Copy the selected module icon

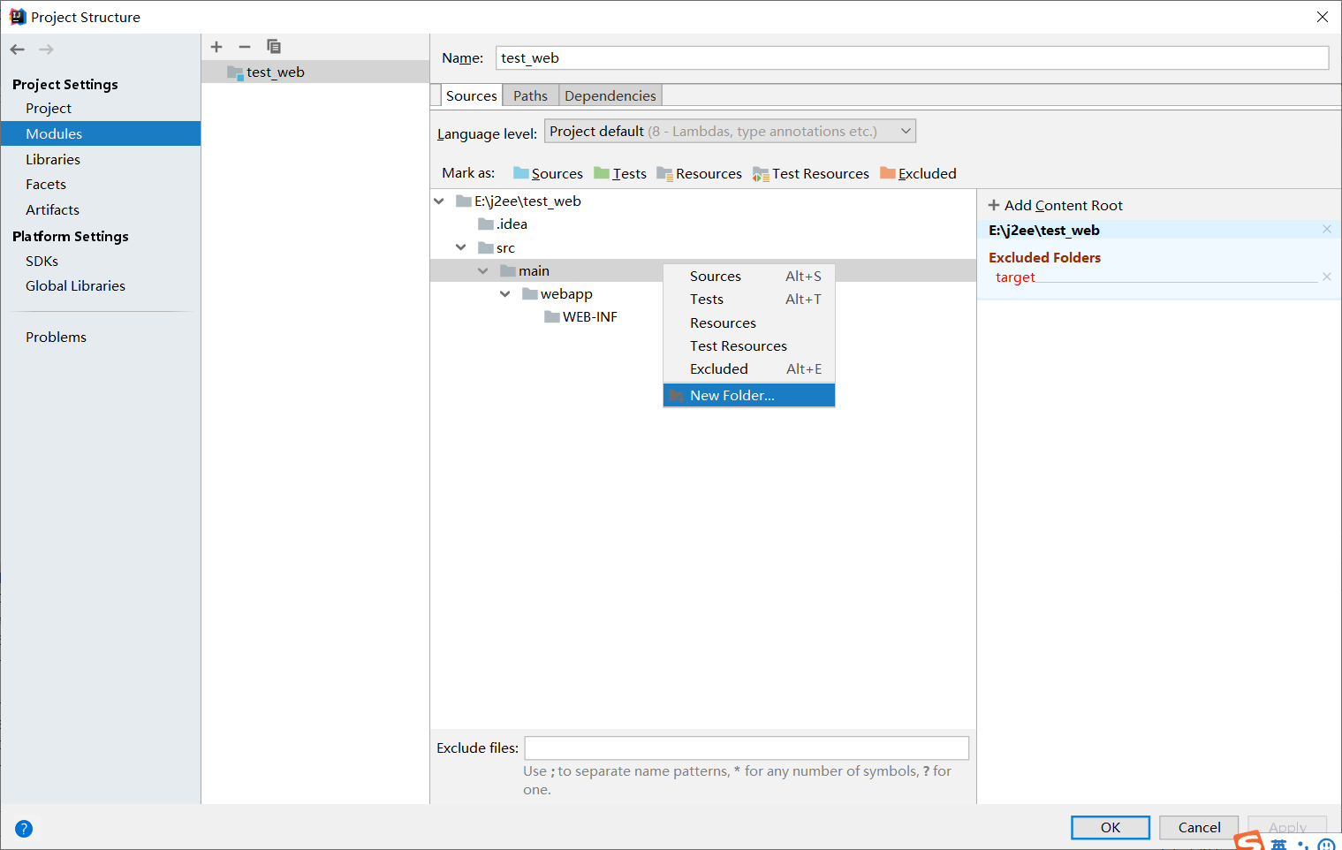[x=274, y=47]
